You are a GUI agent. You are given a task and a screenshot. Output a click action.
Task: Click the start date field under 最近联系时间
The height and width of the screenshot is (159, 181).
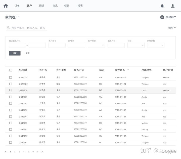click(x=17, y=45)
